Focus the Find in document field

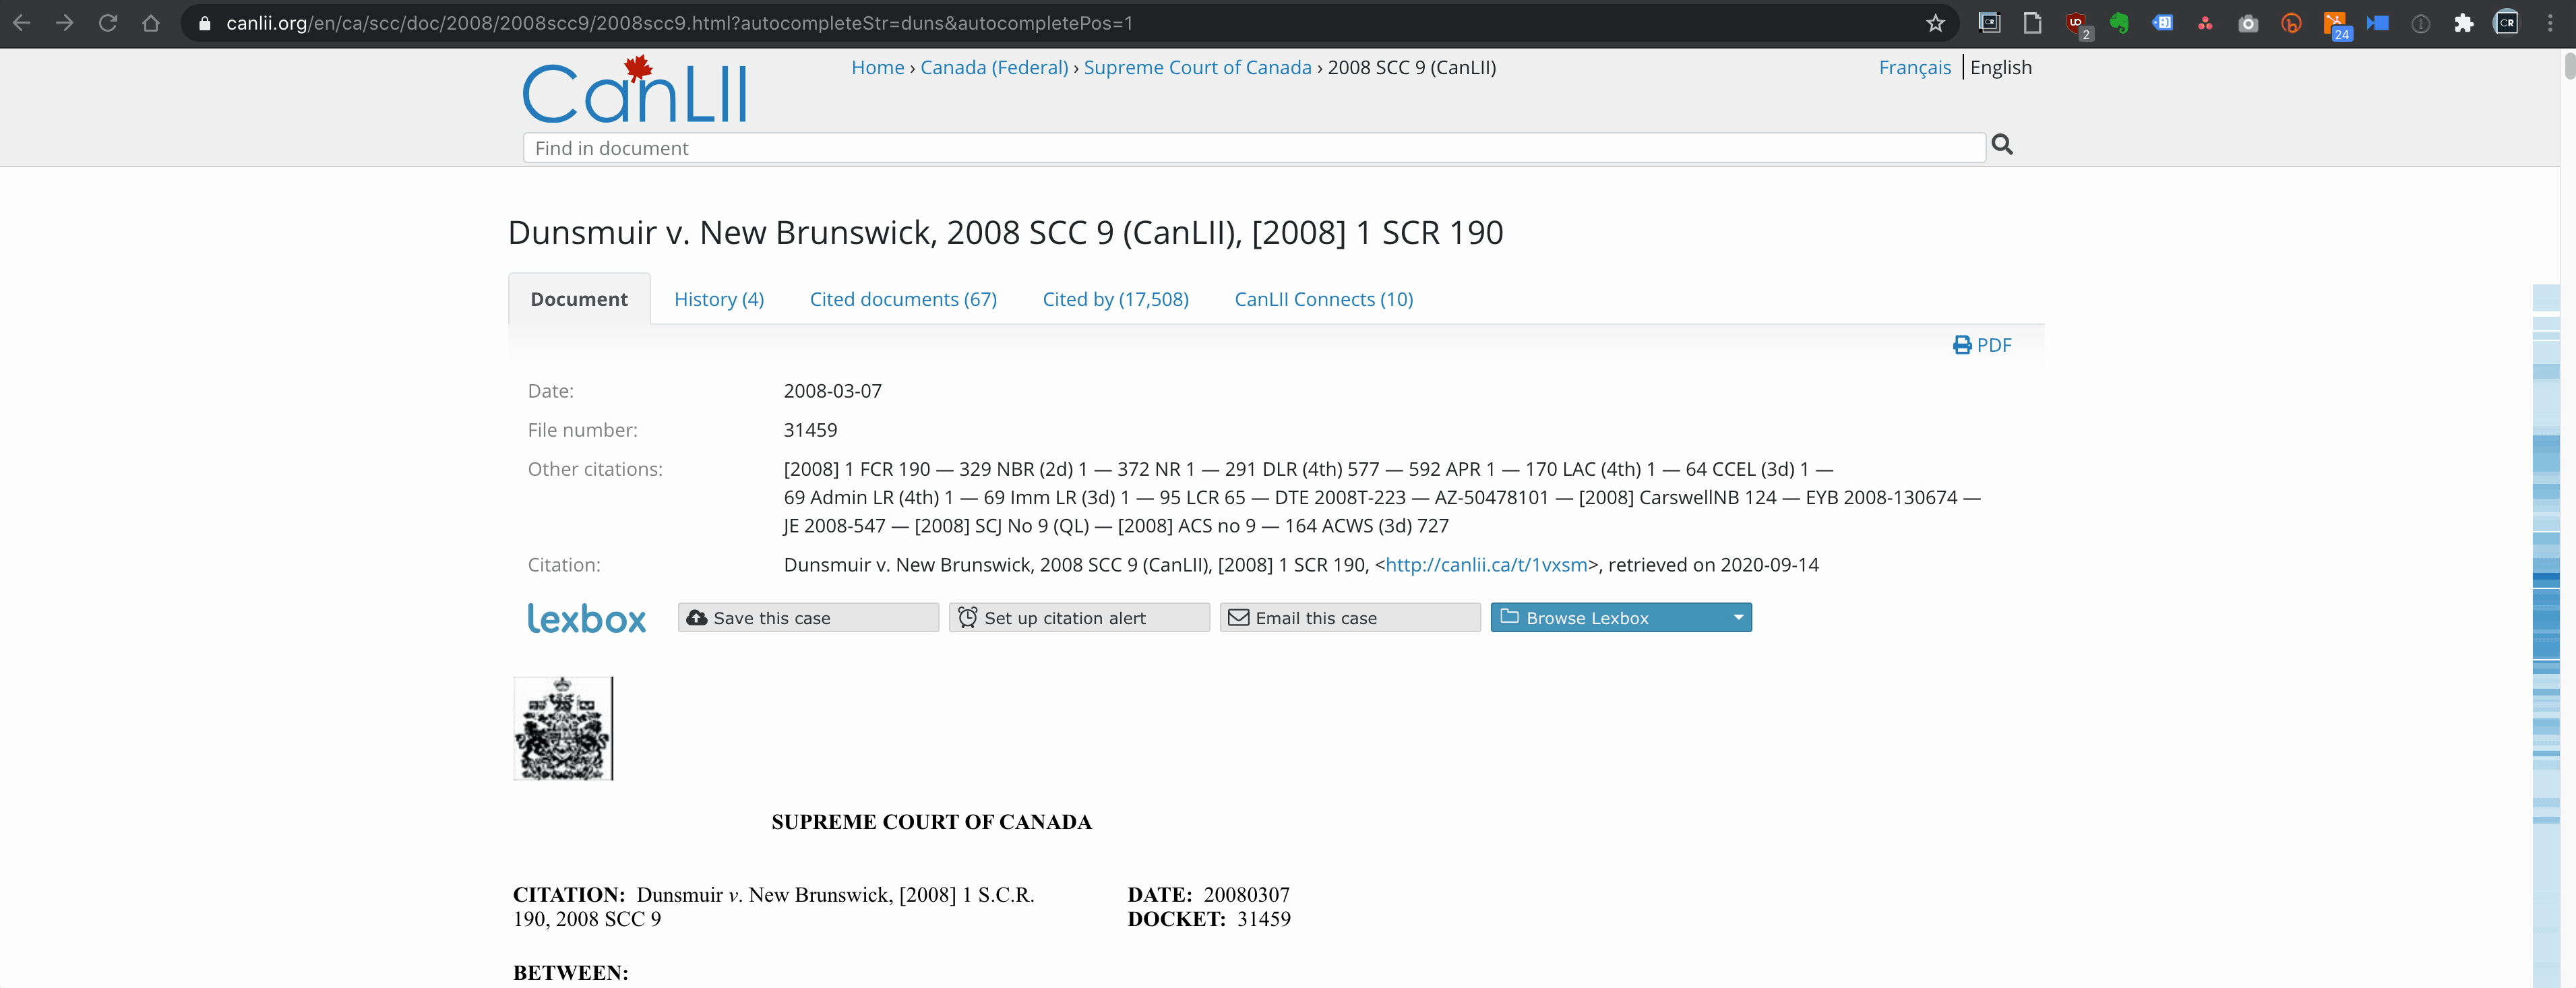1254,148
